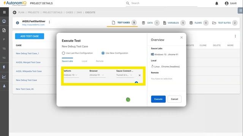
Task: Expand the Browser chrome 91 dropdown
Action: coord(97,75)
